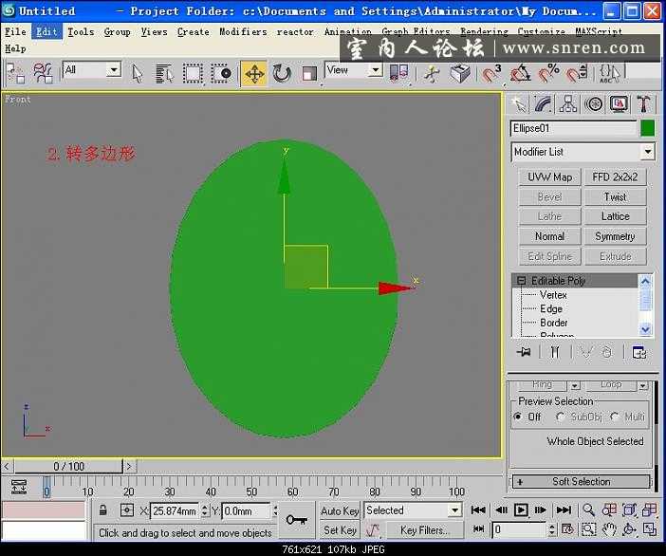Image resolution: width=666 pixels, height=556 pixels.
Task: Click the Play Animation button
Action: 522,510
